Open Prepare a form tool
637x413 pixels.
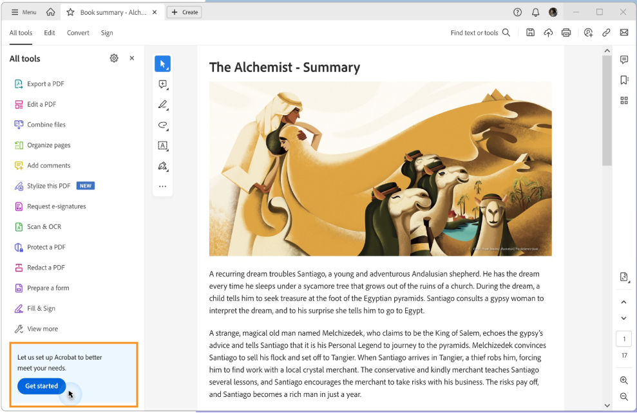tap(41, 288)
